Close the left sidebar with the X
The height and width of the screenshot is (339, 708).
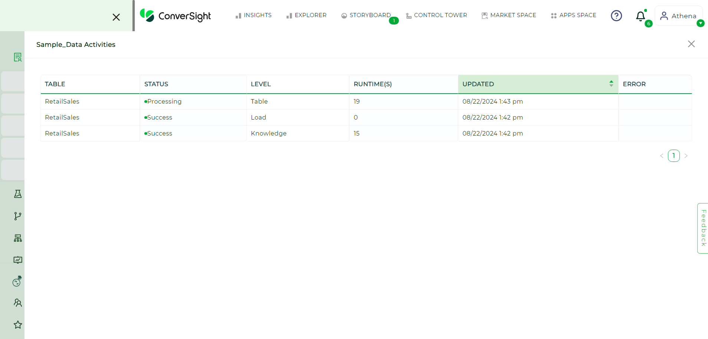(x=116, y=17)
